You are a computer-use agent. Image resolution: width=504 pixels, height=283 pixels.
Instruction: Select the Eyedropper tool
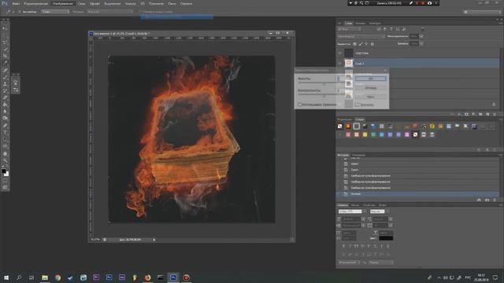[x=6, y=63]
